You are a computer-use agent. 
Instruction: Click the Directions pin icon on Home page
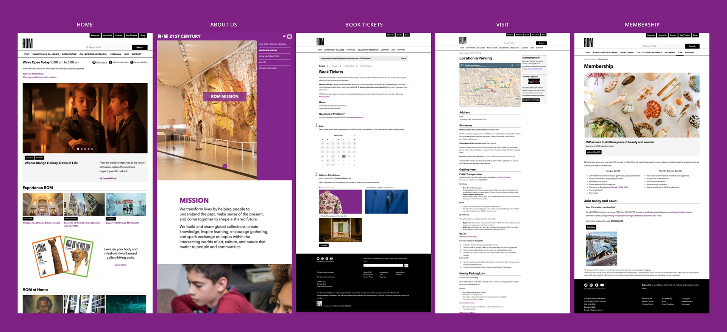(x=94, y=62)
